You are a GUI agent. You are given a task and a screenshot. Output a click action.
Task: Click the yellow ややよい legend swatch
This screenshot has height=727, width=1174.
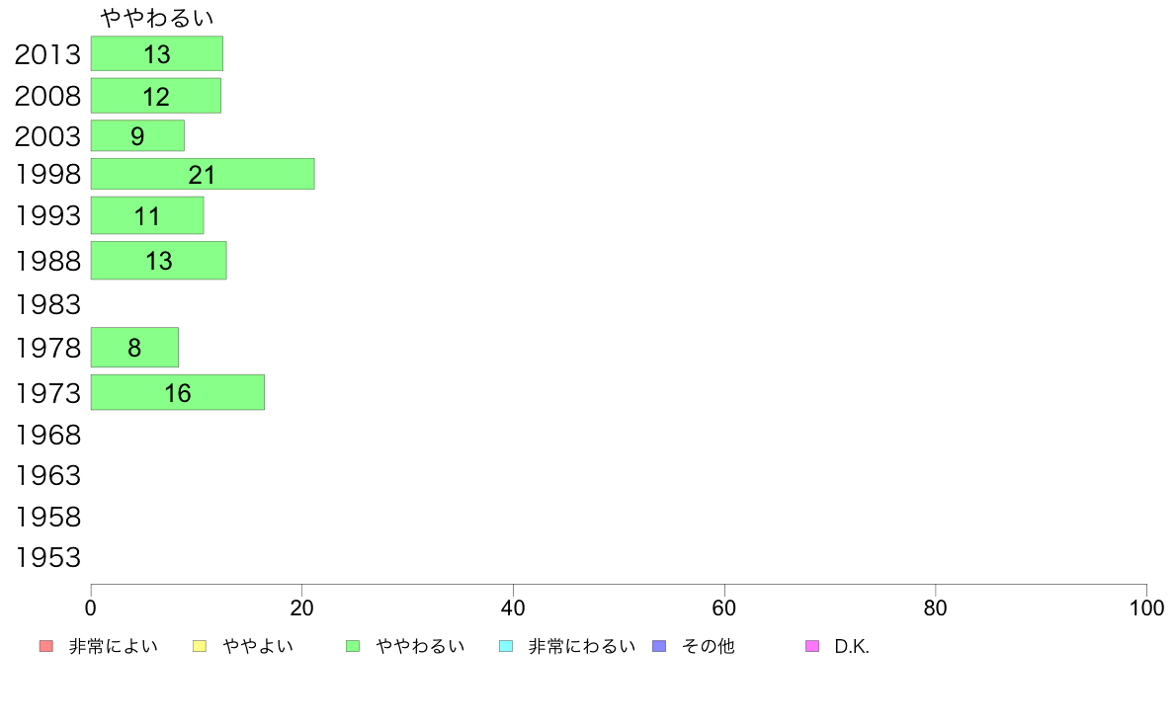[x=200, y=646]
